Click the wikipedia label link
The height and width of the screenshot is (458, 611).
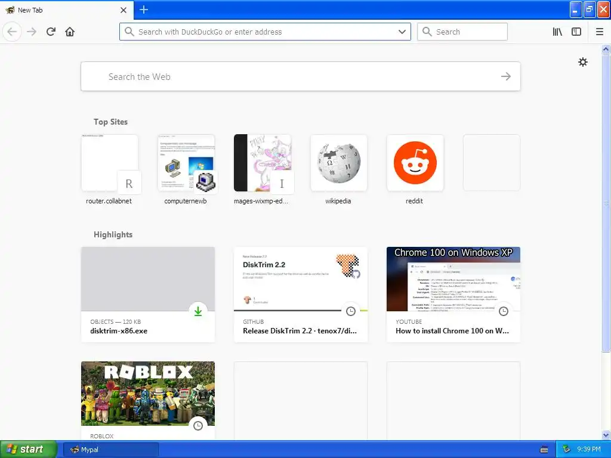pos(338,201)
